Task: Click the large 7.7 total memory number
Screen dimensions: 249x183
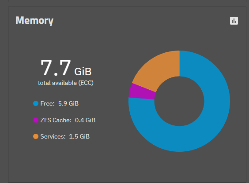Action: [56, 68]
